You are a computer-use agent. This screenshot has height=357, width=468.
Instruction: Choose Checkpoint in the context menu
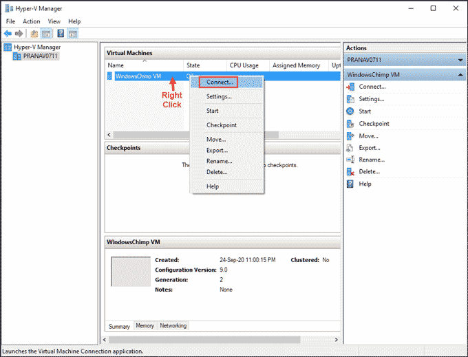coord(227,125)
